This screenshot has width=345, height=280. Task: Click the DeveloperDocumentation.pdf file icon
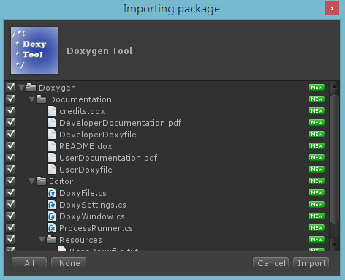(x=51, y=123)
